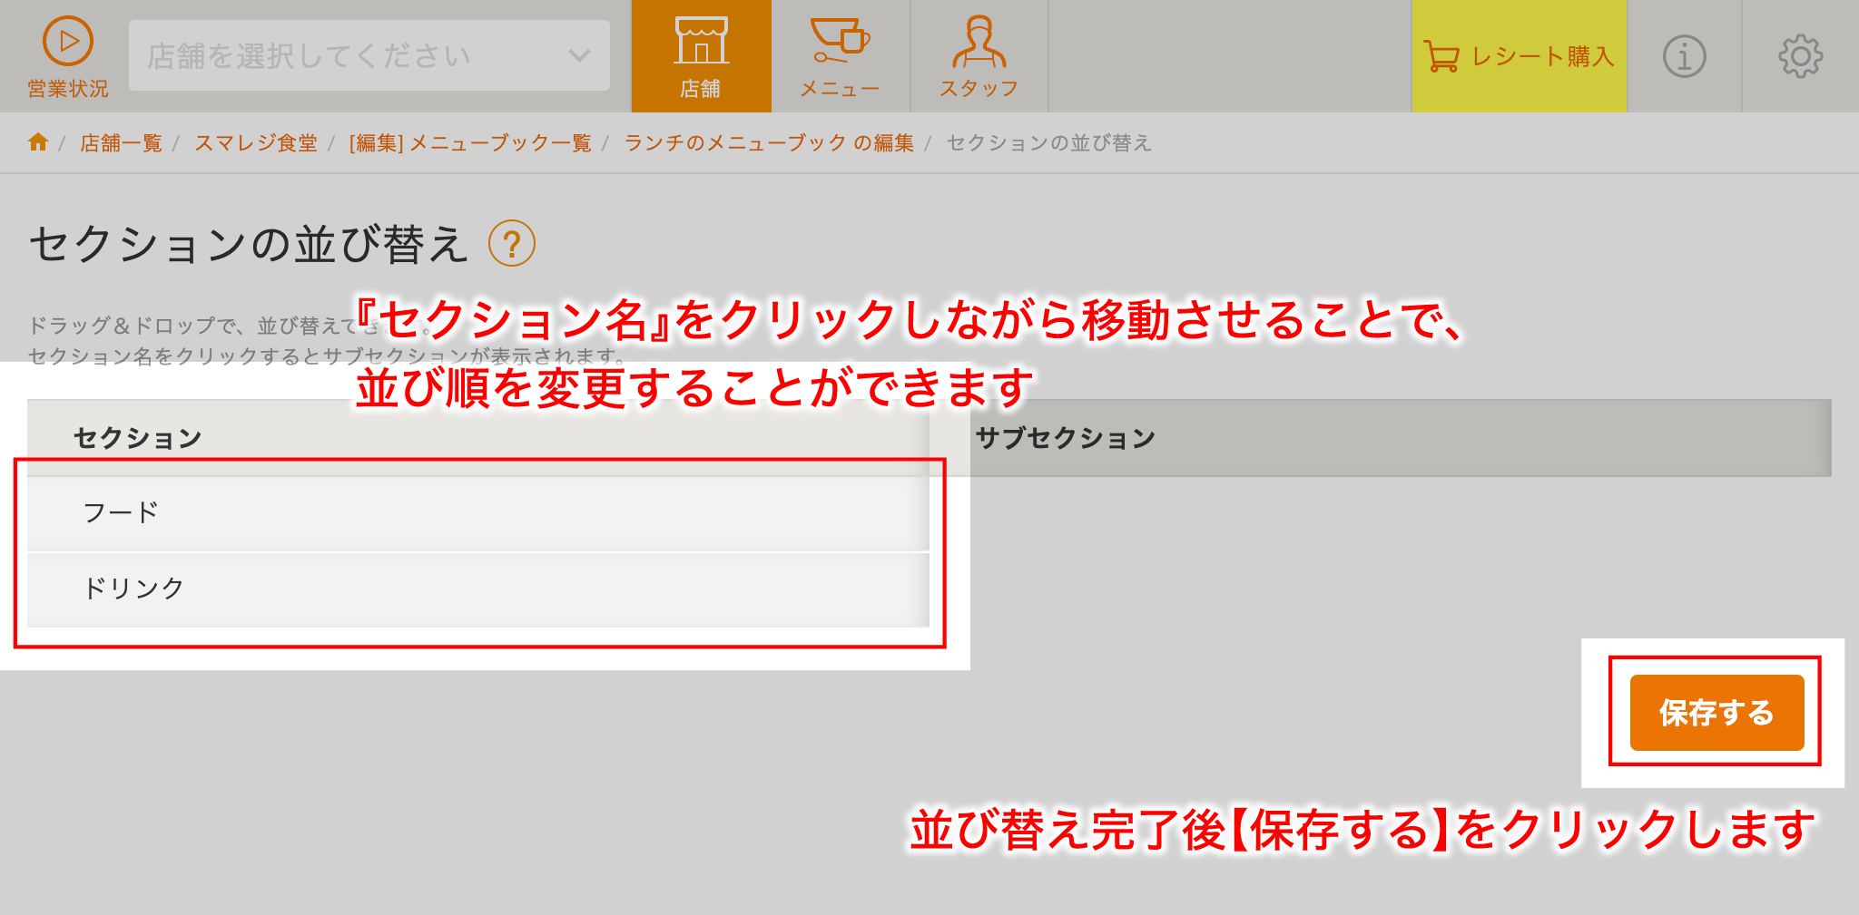Click the help question mark icon

pyautogui.click(x=512, y=244)
